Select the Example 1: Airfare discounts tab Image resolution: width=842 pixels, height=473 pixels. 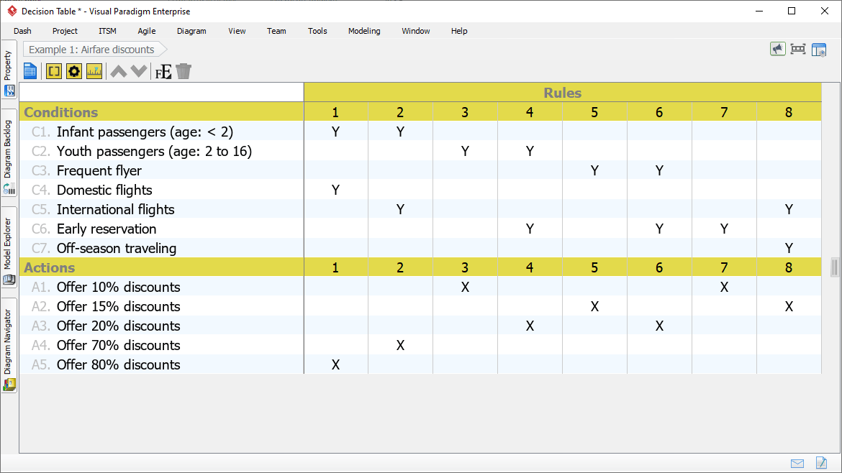(x=94, y=49)
